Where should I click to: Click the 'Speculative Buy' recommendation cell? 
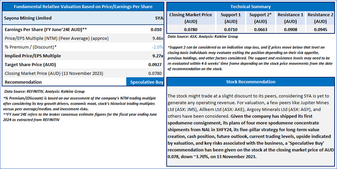(145, 82)
